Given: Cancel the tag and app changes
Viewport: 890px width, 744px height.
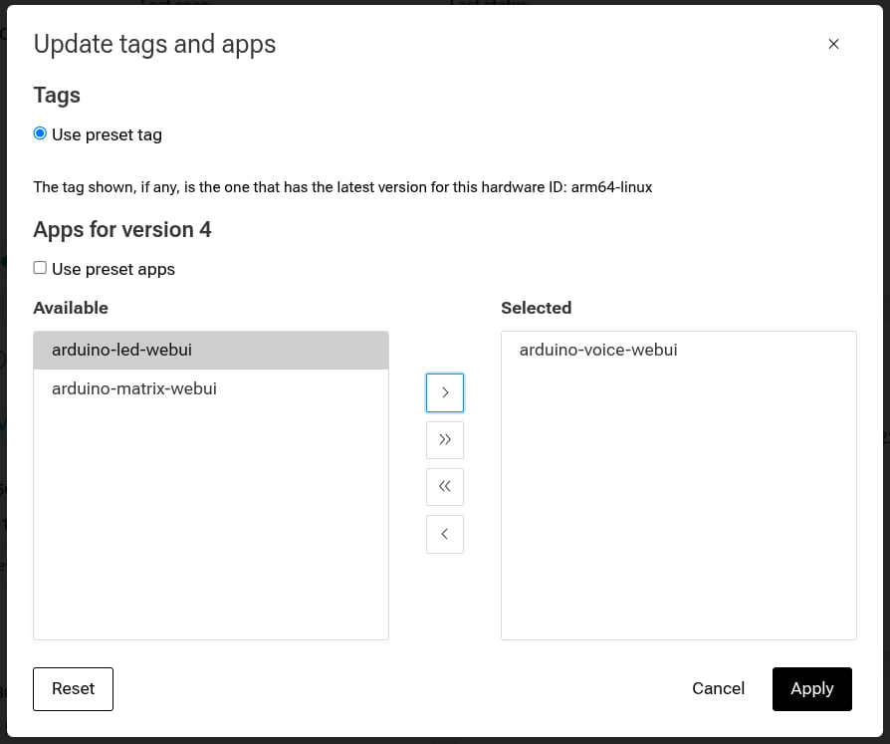Looking at the screenshot, I should [718, 688].
